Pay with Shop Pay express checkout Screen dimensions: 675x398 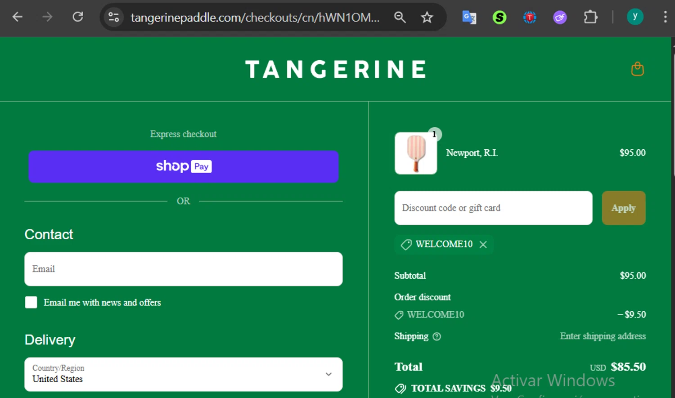tap(184, 166)
